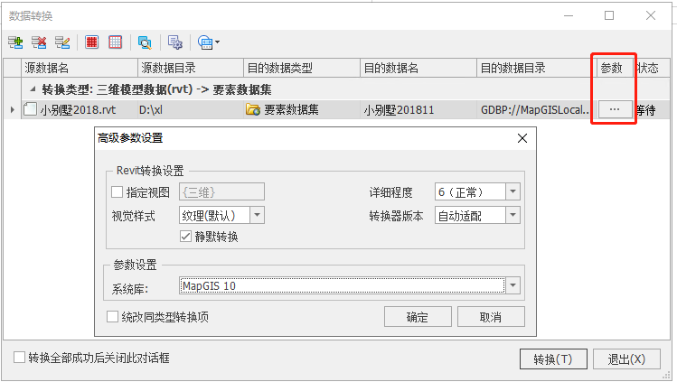Open the last toolbar icon's dropdown menu
The image size is (677, 382).
click(217, 42)
